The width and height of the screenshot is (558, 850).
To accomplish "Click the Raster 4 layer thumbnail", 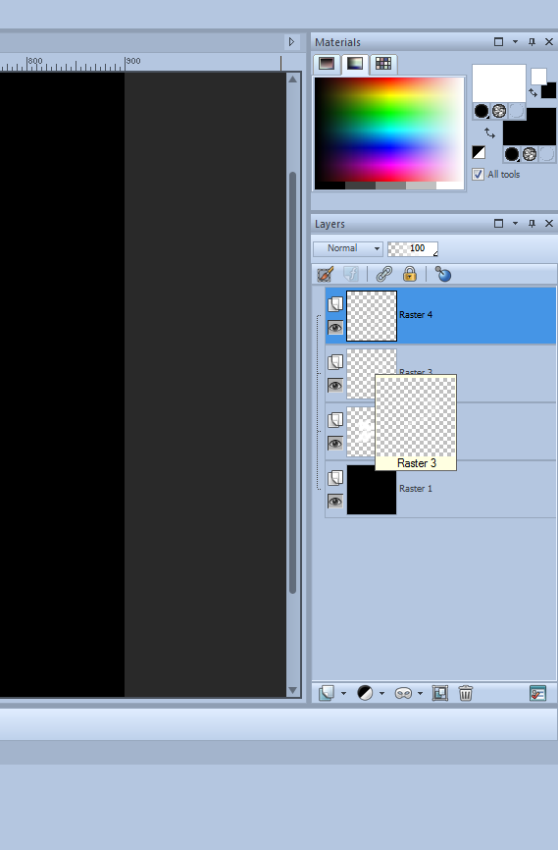I will tap(372, 316).
